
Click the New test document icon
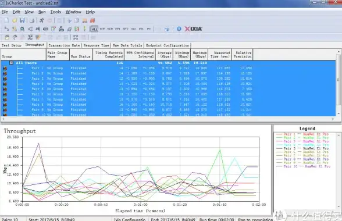click(7, 20)
